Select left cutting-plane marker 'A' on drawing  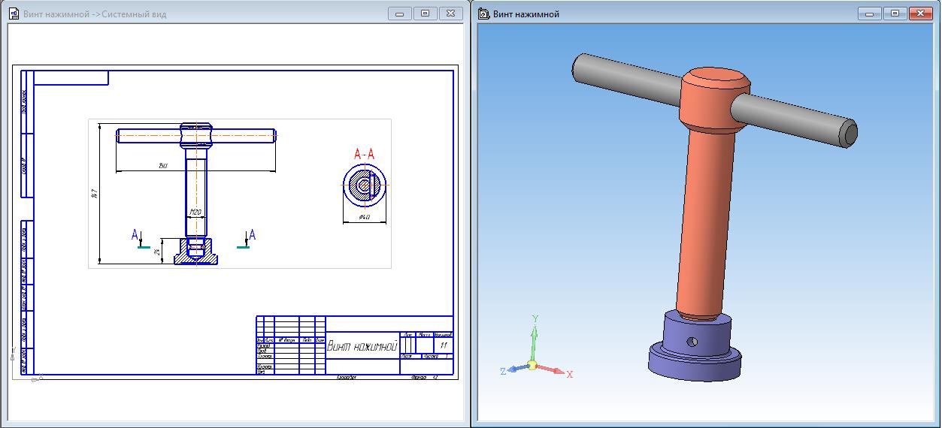135,236
